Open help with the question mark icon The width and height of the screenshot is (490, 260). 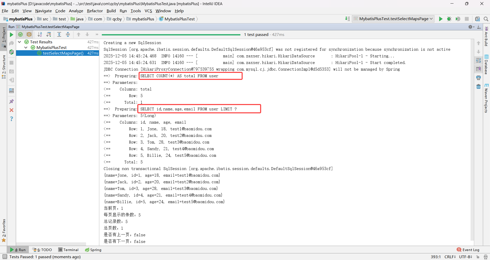(x=11, y=119)
